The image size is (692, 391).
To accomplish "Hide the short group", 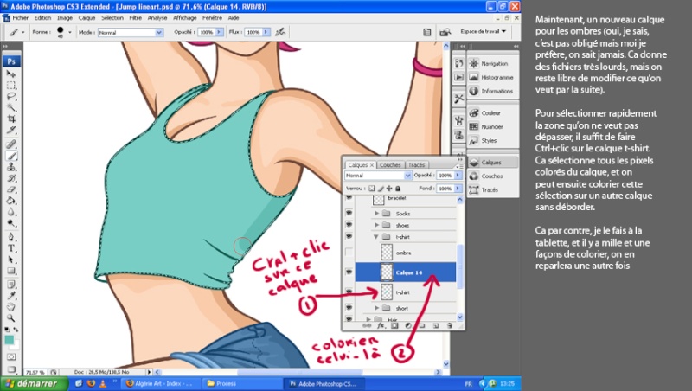I will click(349, 308).
